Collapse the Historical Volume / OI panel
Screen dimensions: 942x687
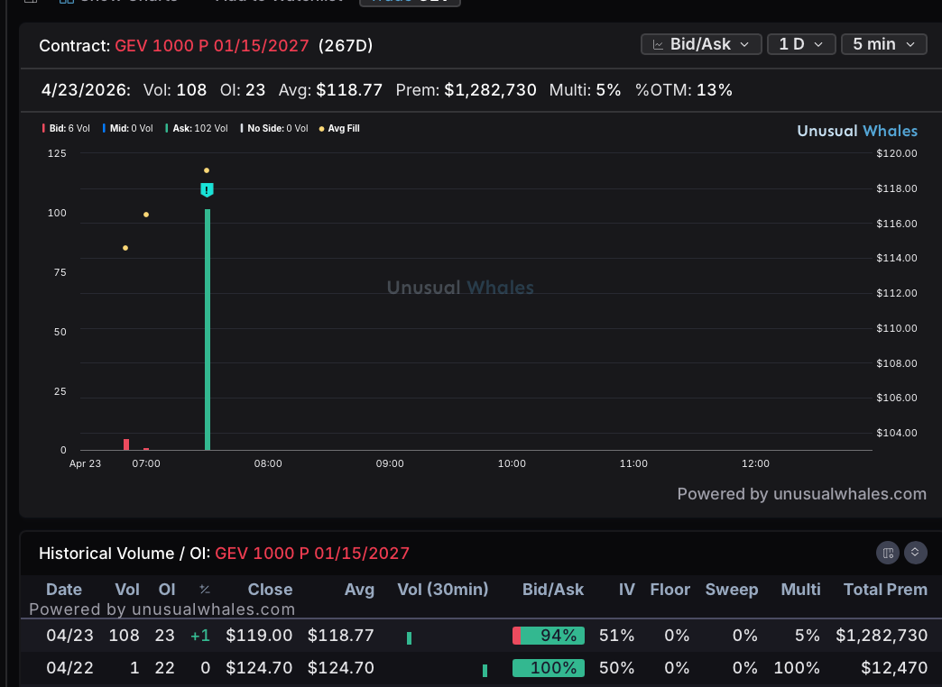916,553
